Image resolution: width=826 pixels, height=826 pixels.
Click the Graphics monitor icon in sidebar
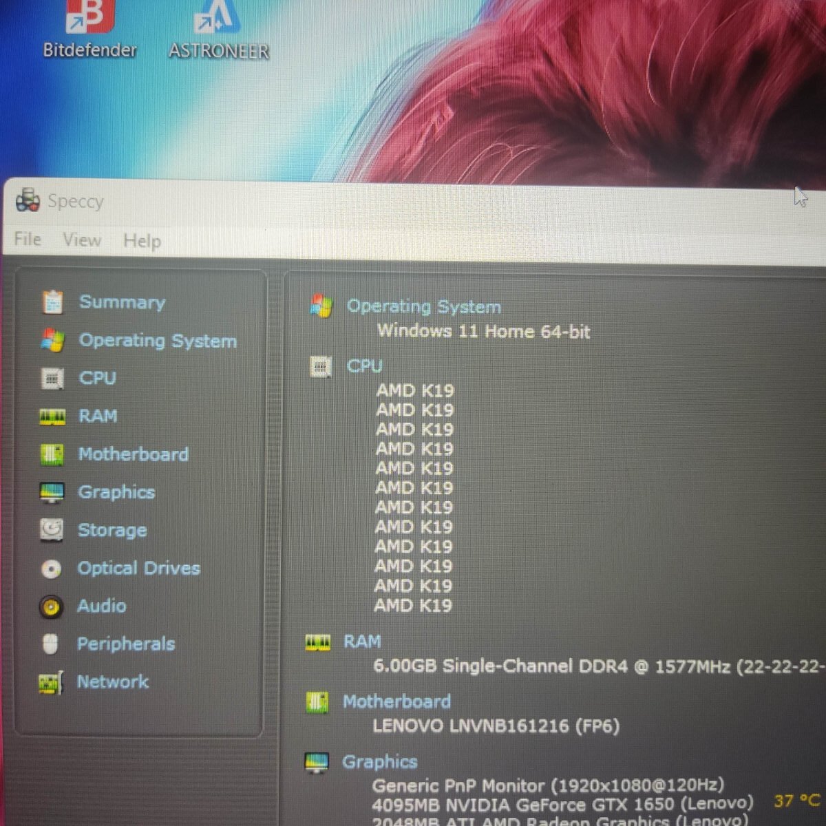(x=52, y=492)
